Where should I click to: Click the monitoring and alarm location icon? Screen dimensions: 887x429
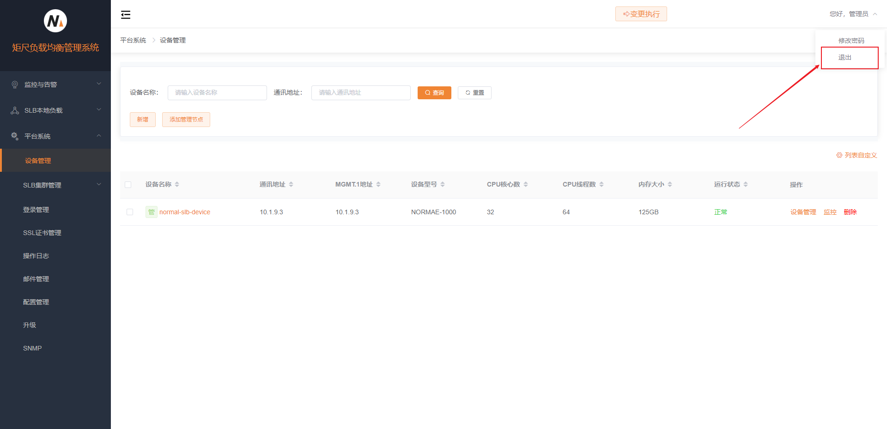15,85
